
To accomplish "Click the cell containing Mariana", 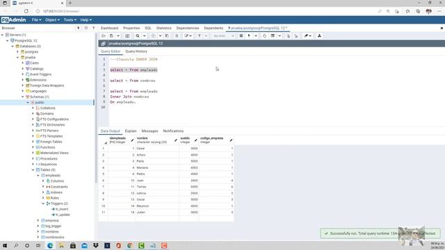I will point(157,168).
